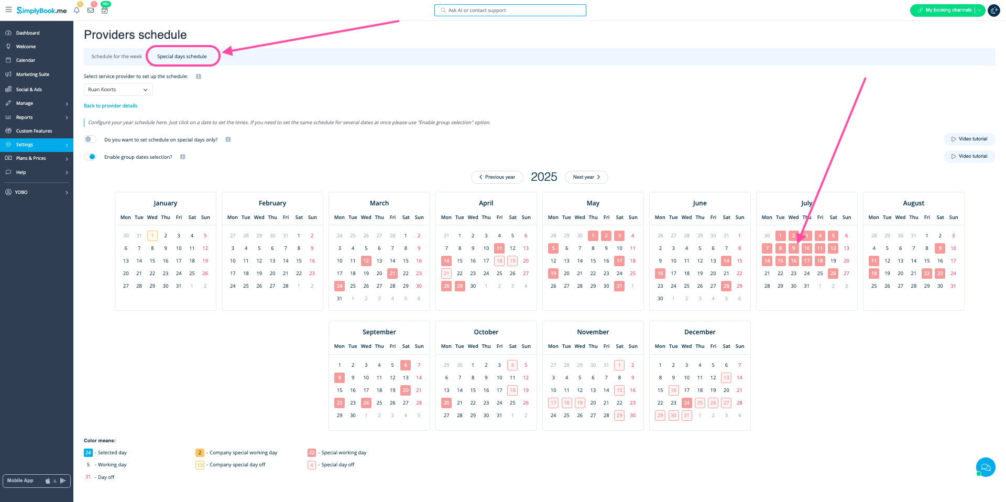The height and width of the screenshot is (502, 1006).
Task: Click the Ask AI or contact support field
Action: click(x=510, y=10)
